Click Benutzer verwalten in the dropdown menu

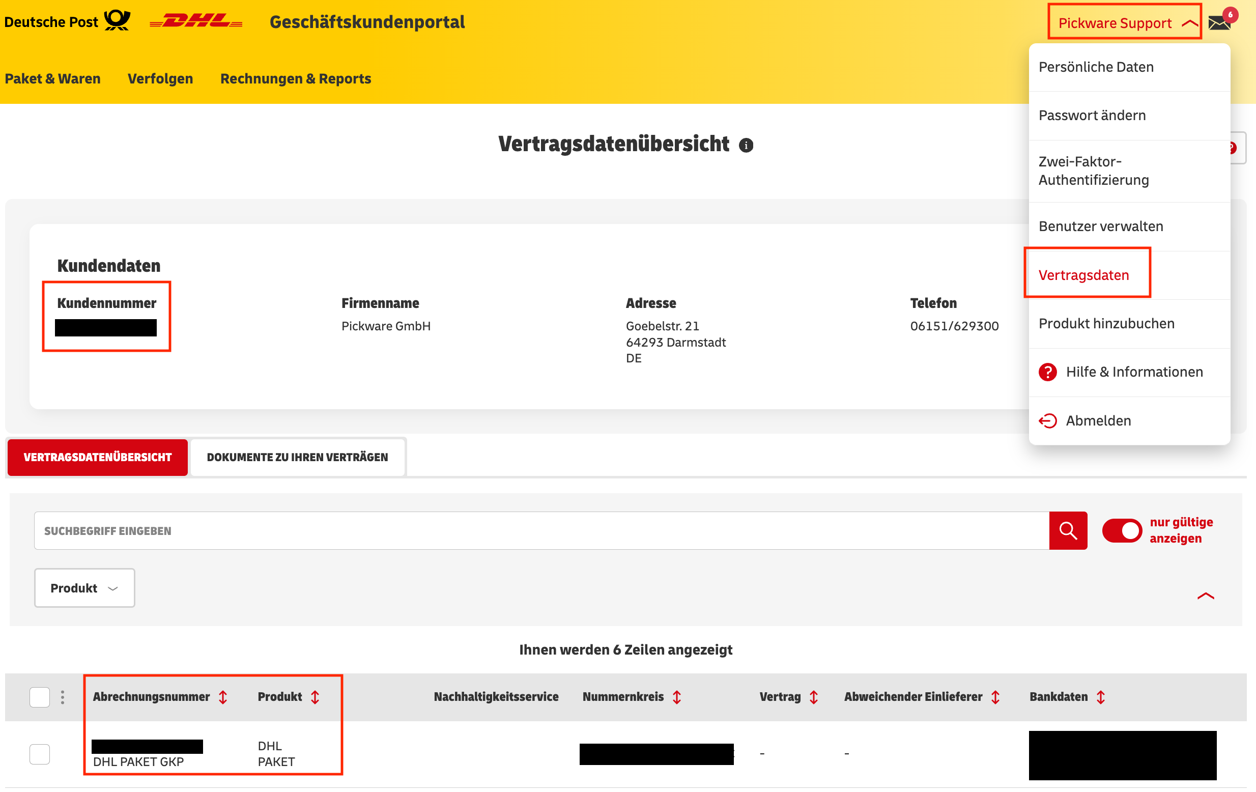(x=1101, y=226)
